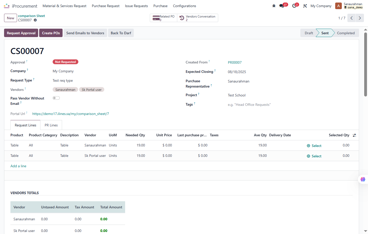This screenshot has width=368, height=234.
Task: Open user avatar A menu
Action: coord(338,6)
